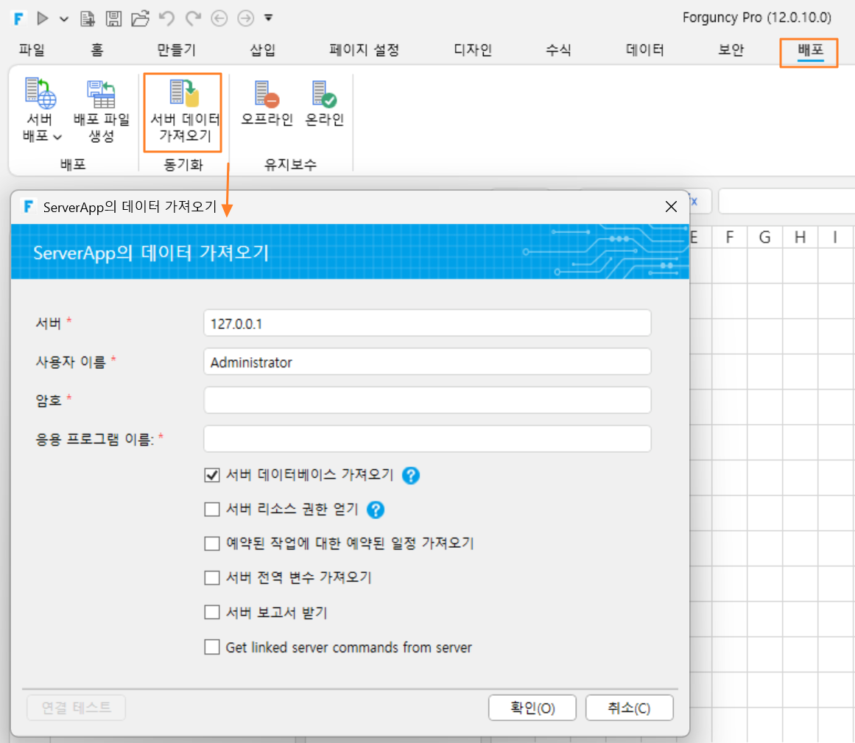The height and width of the screenshot is (743, 855).
Task: Expand the quick access toolbar customize arrow
Action: [268, 18]
